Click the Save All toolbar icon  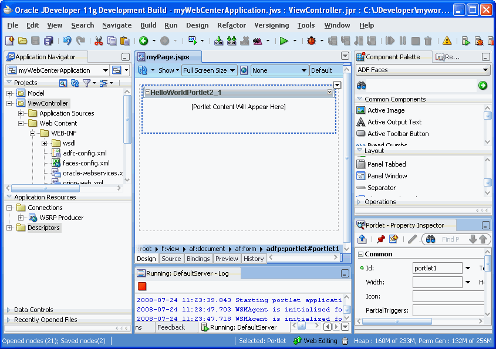pos(48,41)
